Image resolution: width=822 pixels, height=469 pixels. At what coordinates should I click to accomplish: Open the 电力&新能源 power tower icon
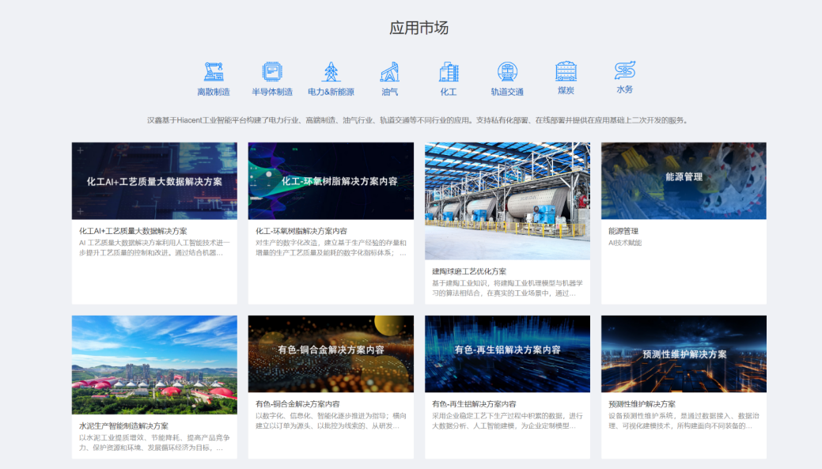[x=331, y=71]
